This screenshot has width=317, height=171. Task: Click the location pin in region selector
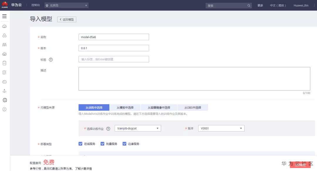click(47, 6)
